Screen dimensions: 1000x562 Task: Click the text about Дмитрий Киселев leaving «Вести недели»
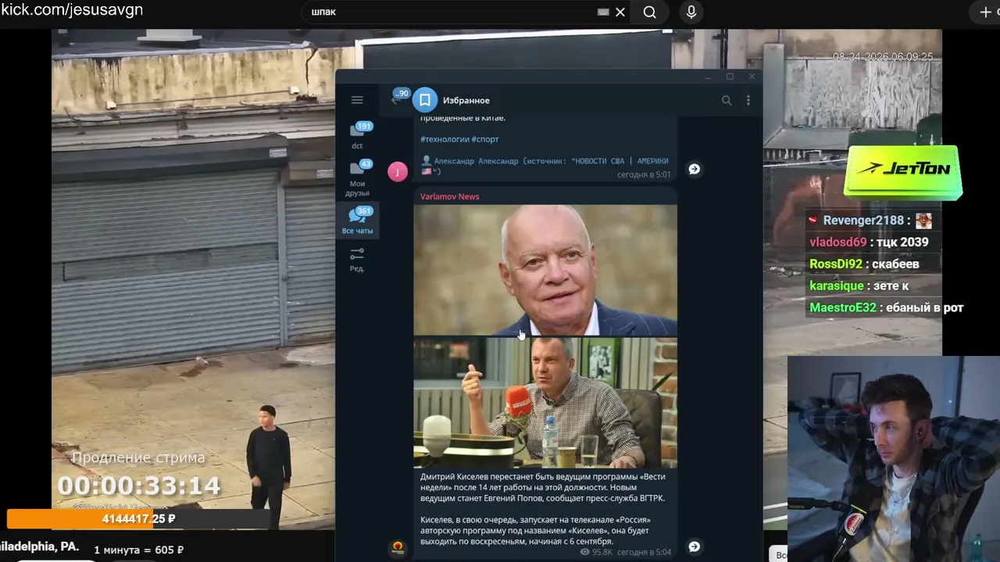(543, 487)
